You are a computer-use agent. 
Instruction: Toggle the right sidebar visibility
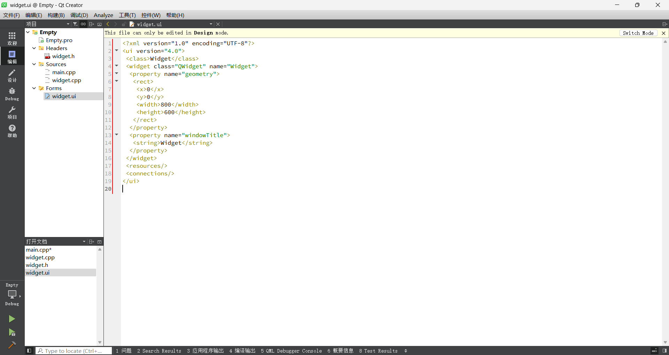(664, 350)
